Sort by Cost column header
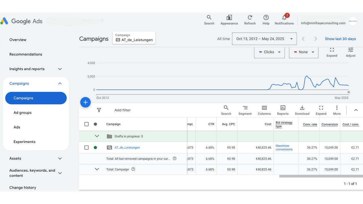 click(x=268, y=124)
